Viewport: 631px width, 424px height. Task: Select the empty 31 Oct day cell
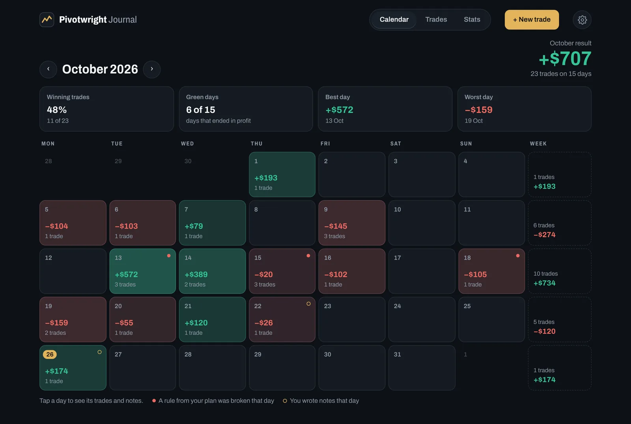422,368
